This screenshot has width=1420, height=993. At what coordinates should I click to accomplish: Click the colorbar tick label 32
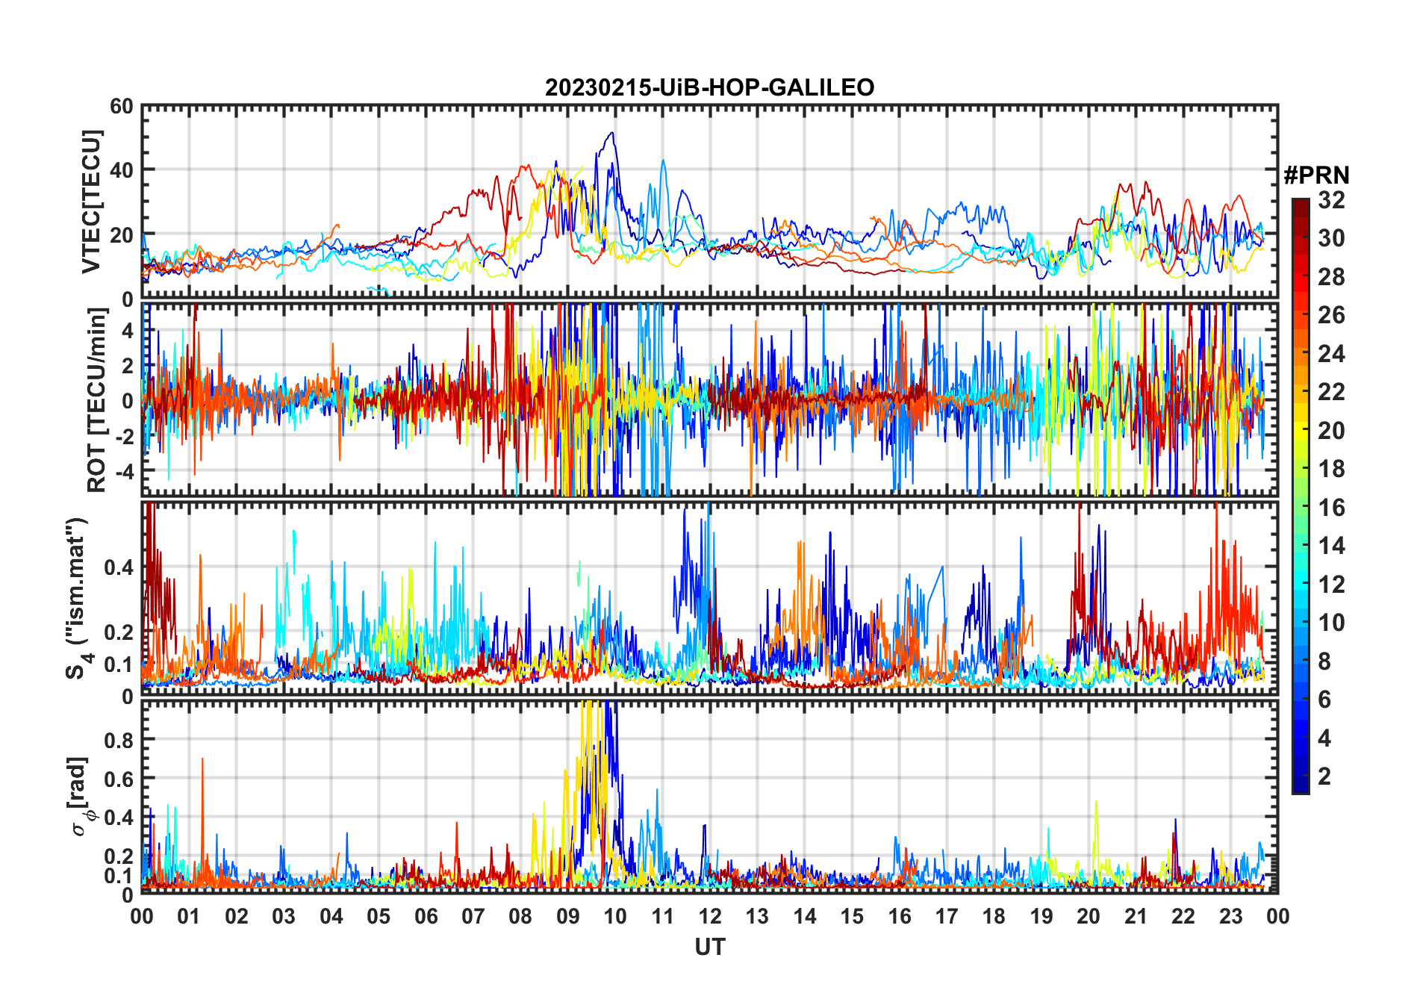pos(1331,200)
